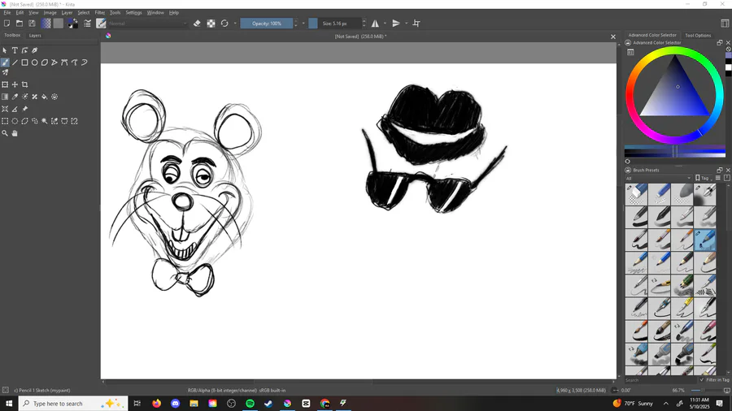Save the document using toolbar icon
Image resolution: width=732 pixels, height=411 pixels.
32,24
